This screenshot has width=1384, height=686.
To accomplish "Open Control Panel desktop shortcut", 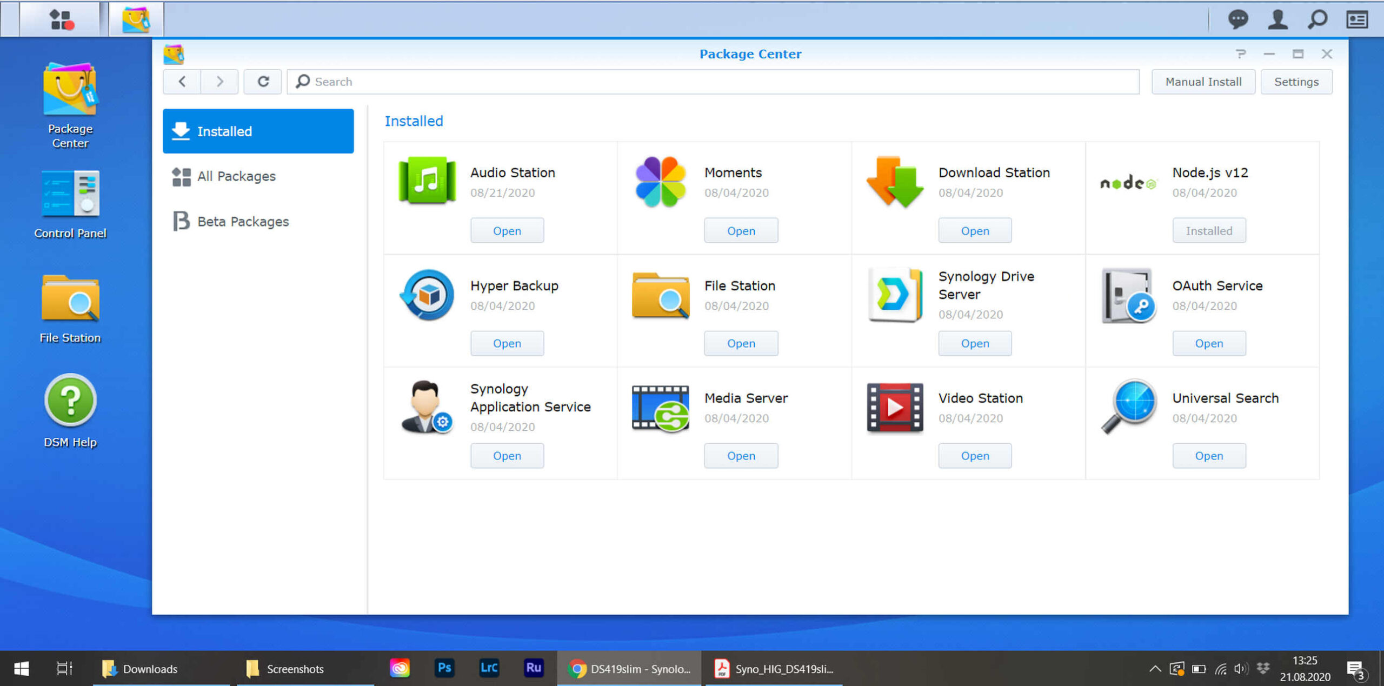I will pyautogui.click(x=70, y=204).
